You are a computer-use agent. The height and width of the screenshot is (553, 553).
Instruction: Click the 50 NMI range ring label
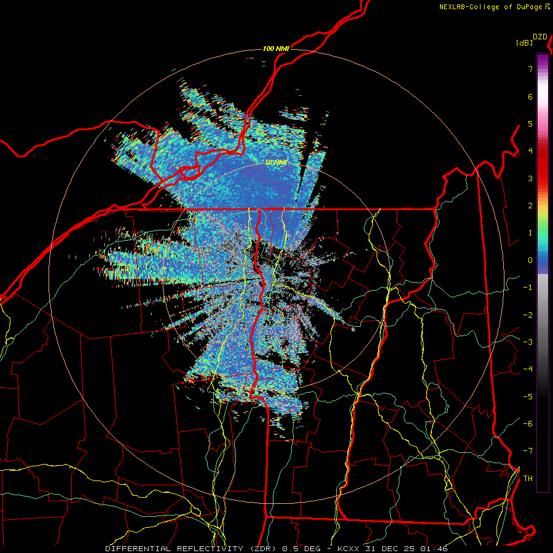point(276,163)
